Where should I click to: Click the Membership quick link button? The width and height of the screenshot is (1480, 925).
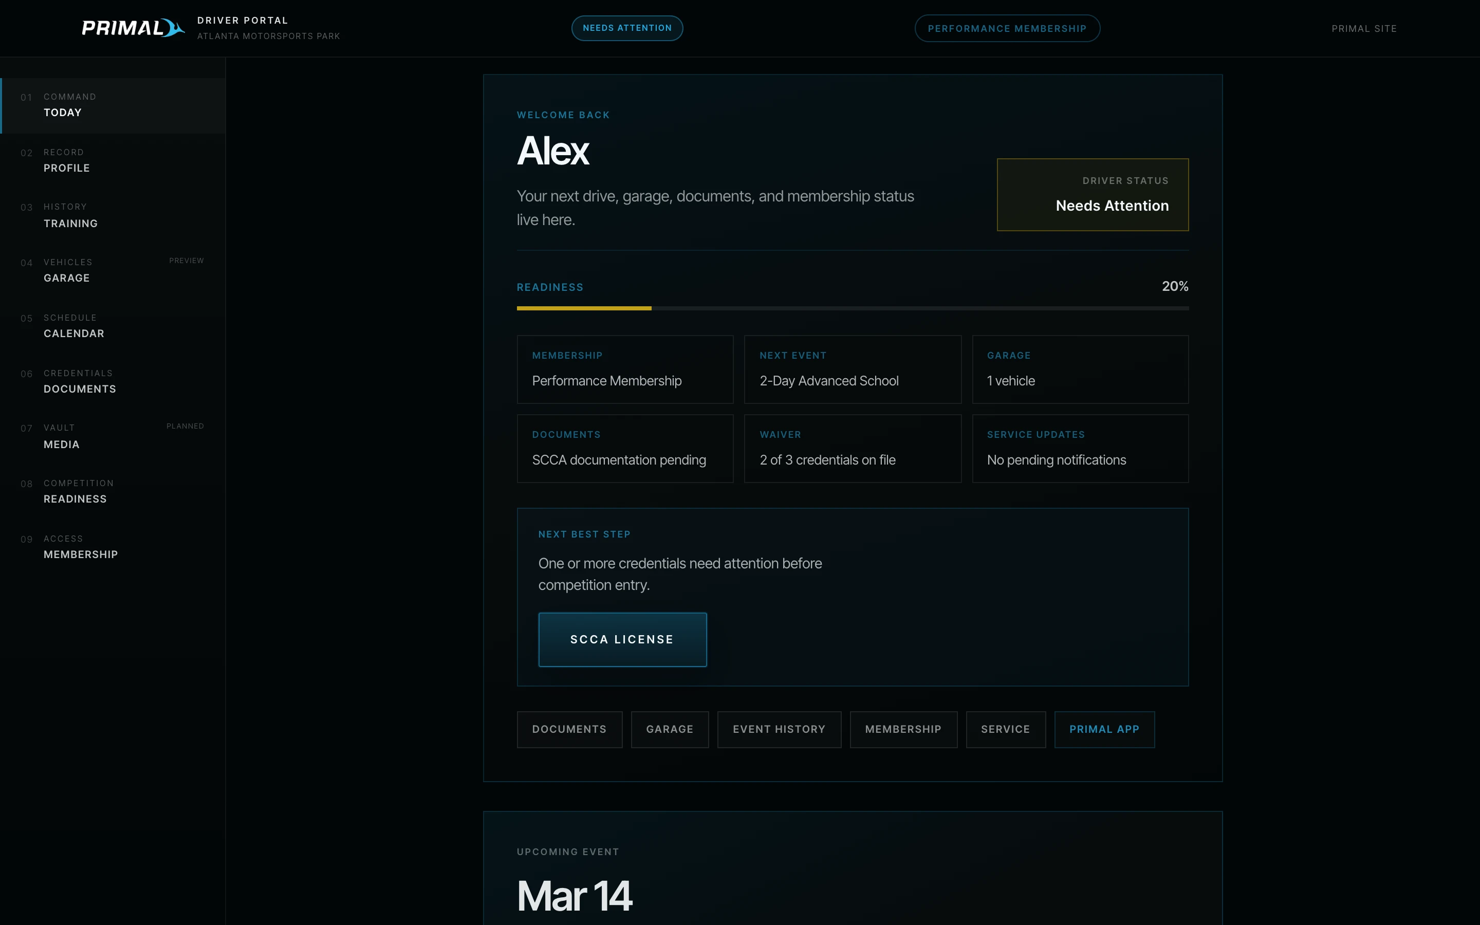(903, 729)
